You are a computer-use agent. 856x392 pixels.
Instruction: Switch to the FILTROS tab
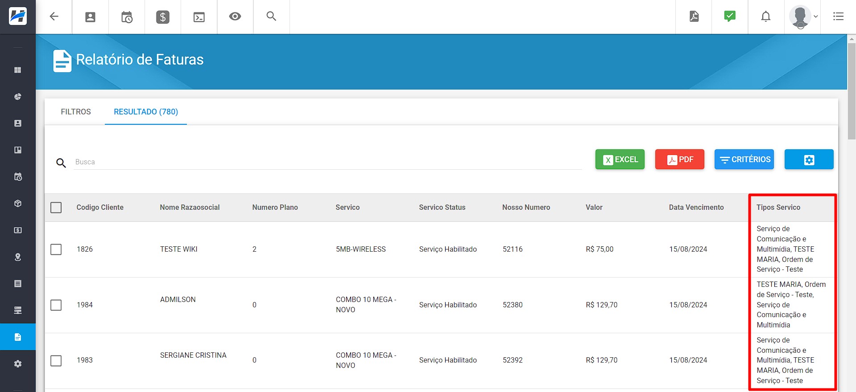point(76,112)
